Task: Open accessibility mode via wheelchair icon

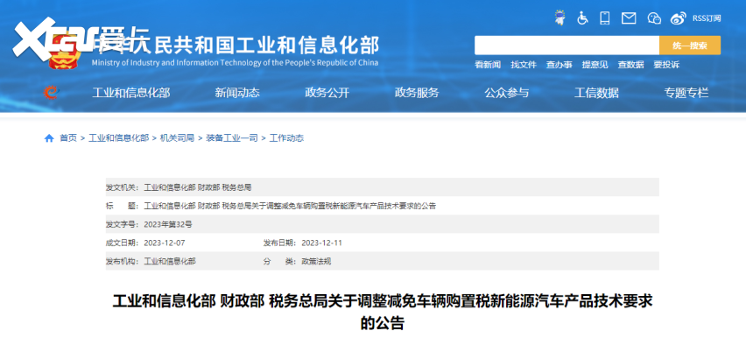Action: coord(582,18)
